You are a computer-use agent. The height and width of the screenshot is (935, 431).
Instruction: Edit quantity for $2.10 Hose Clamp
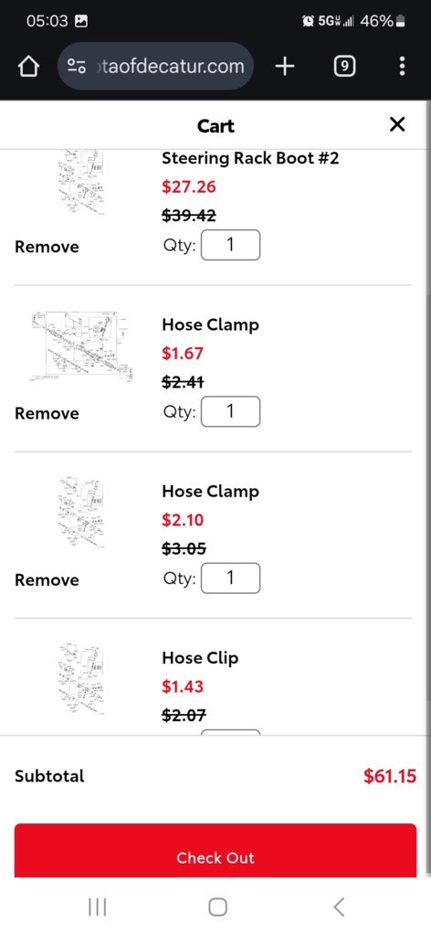(x=231, y=579)
